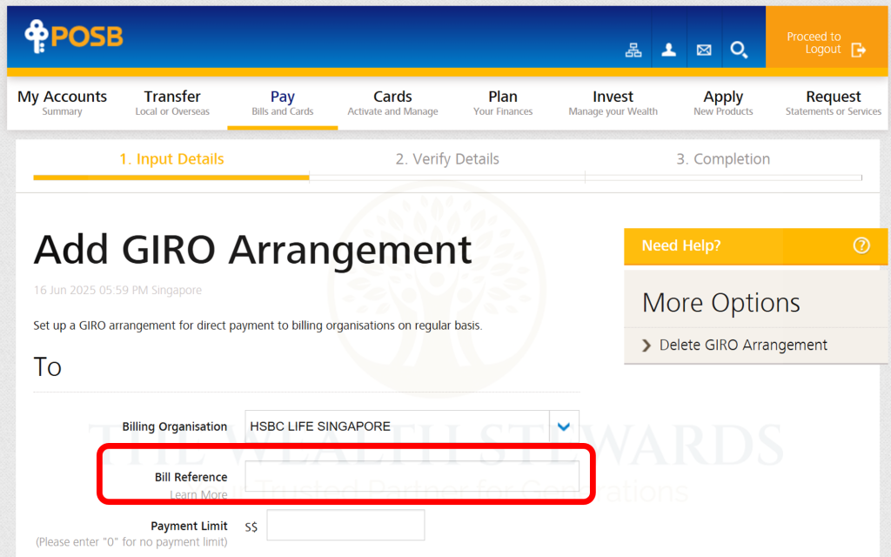Select the Cards menu item
Viewport: 891px width, 557px height.
coord(392,103)
